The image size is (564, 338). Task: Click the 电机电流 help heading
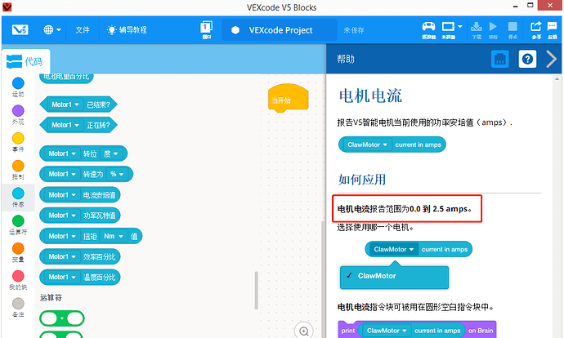[x=370, y=96]
